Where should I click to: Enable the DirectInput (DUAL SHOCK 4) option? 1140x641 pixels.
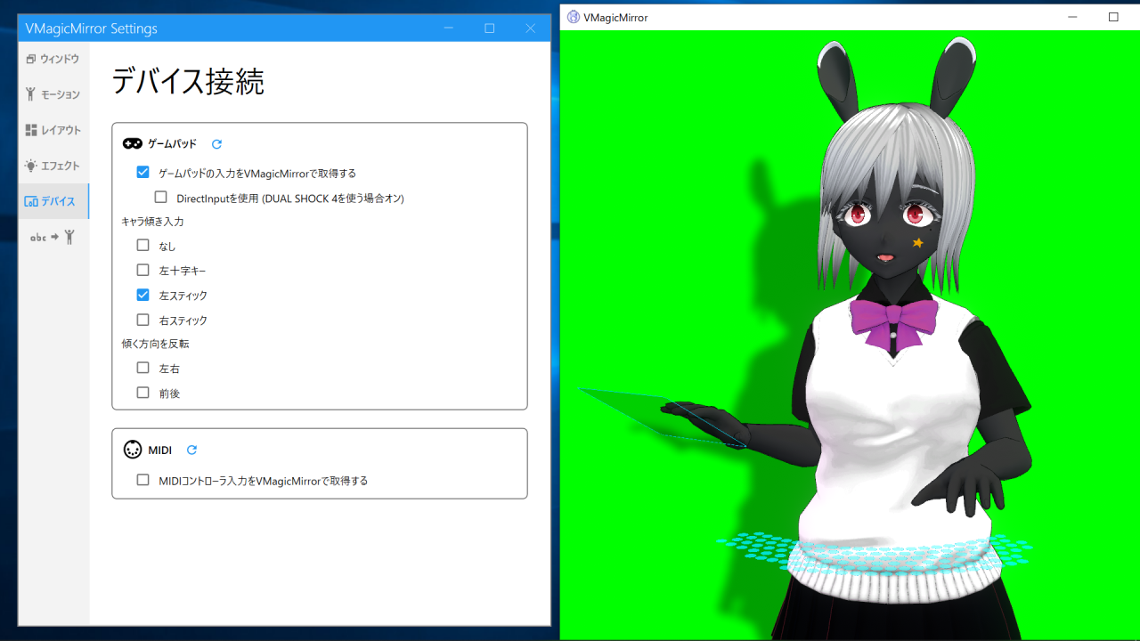(161, 198)
